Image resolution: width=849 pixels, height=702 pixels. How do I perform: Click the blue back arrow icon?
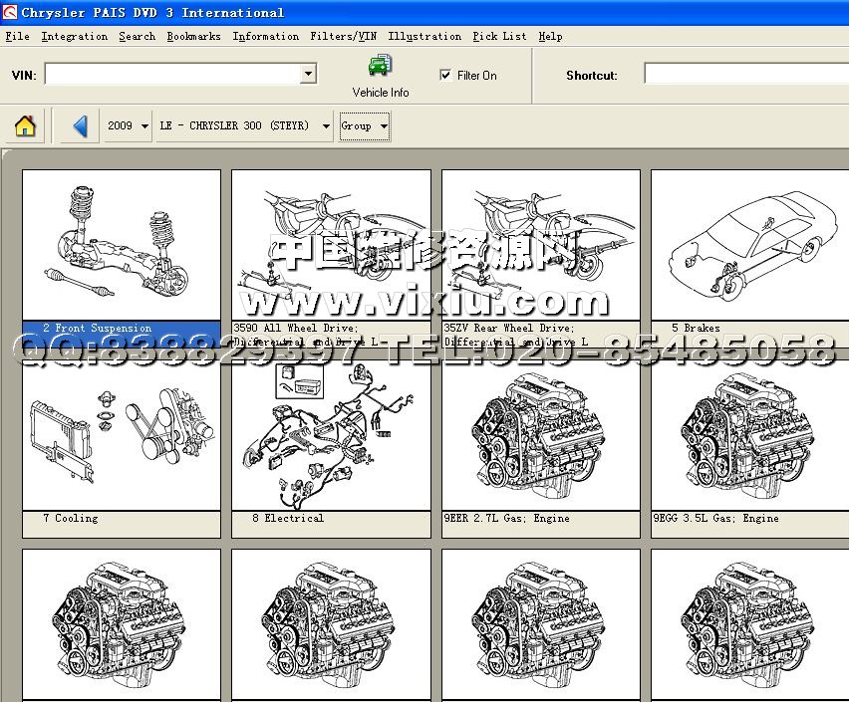point(81,126)
